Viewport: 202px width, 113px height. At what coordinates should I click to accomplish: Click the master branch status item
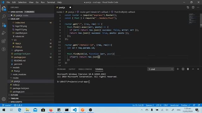[7, 105]
